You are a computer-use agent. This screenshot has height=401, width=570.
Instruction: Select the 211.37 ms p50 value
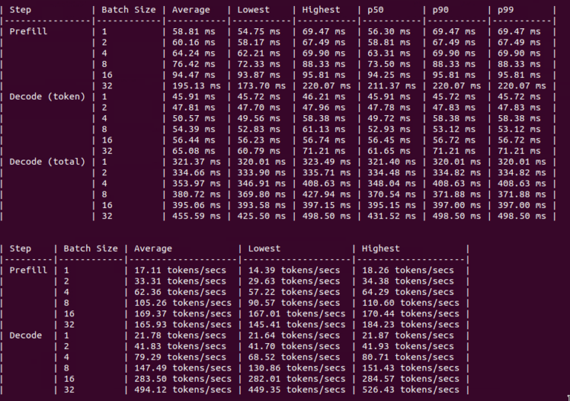coord(389,86)
